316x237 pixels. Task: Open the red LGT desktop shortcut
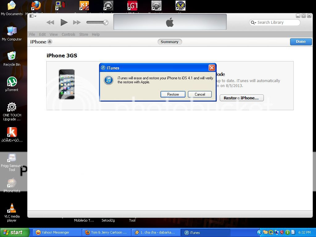(132, 6)
